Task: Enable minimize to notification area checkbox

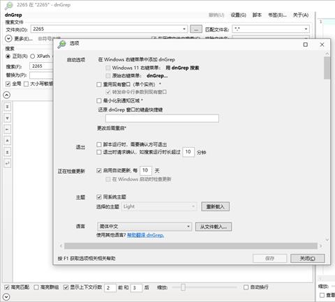Action: point(99,100)
